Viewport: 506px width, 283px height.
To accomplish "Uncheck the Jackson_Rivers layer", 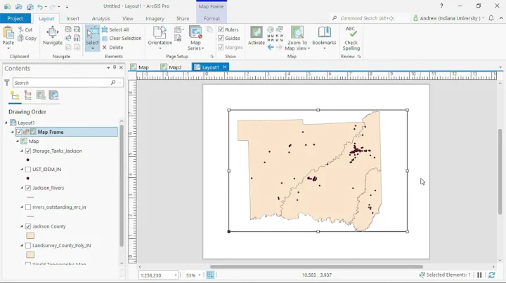I will click(28, 188).
